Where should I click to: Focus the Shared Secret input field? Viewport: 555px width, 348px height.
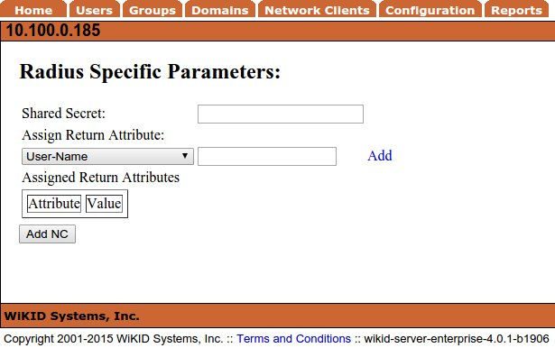pyautogui.click(x=281, y=114)
